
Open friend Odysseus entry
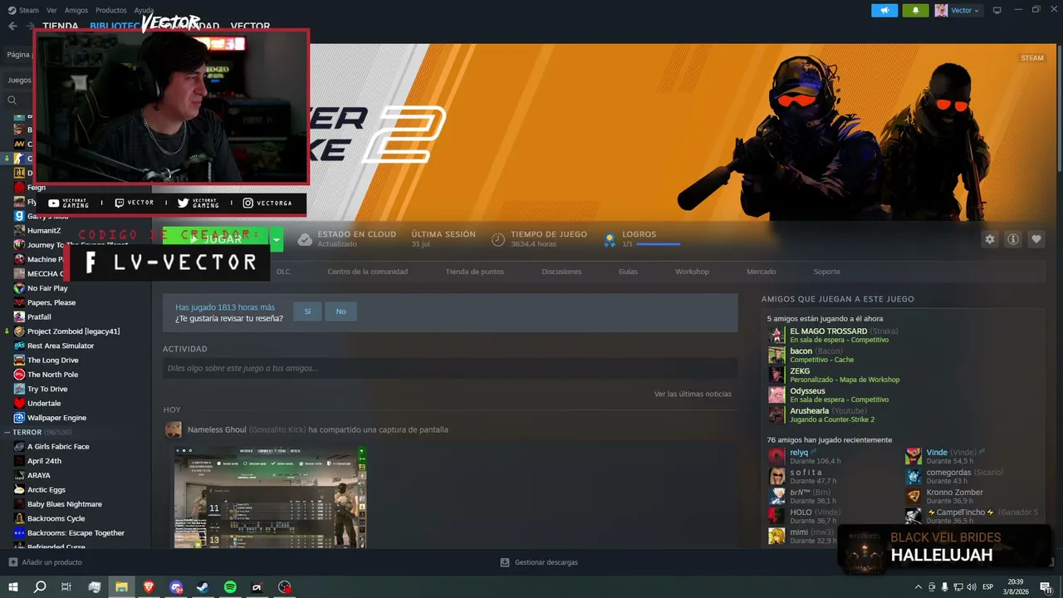click(x=829, y=395)
